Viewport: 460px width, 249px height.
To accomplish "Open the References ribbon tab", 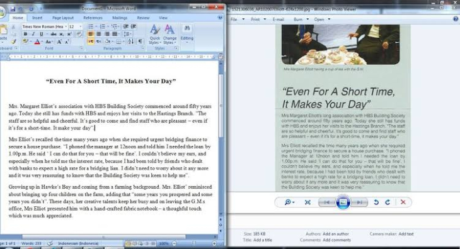I will coord(93,18).
